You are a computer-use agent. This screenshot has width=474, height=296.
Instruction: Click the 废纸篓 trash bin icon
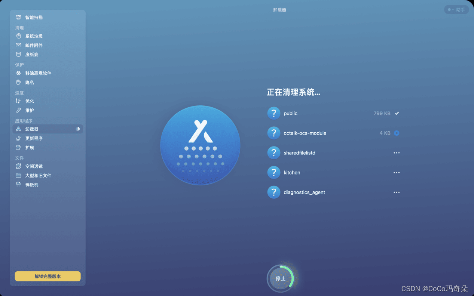18,55
